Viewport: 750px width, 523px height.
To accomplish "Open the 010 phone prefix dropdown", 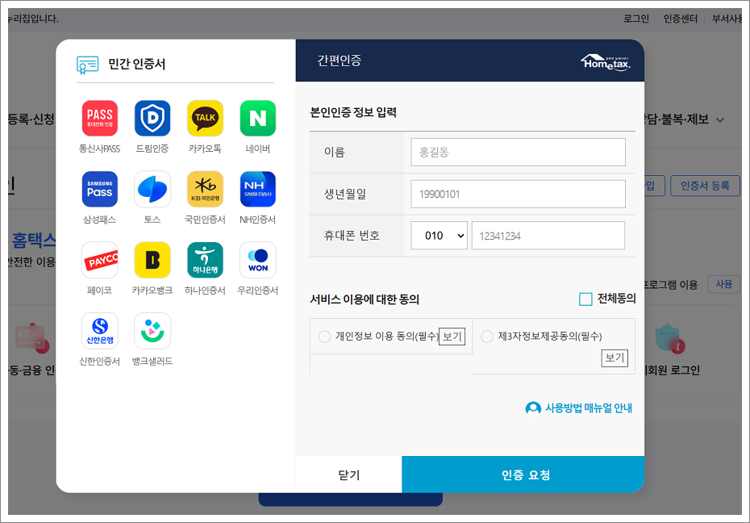I will point(439,236).
